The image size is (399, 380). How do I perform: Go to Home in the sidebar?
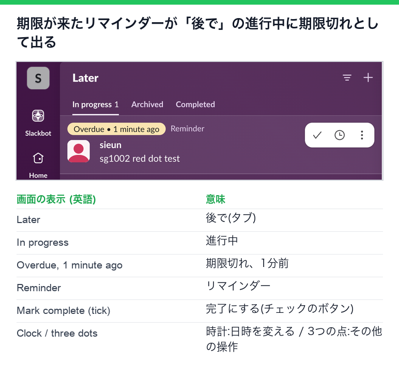point(38,165)
